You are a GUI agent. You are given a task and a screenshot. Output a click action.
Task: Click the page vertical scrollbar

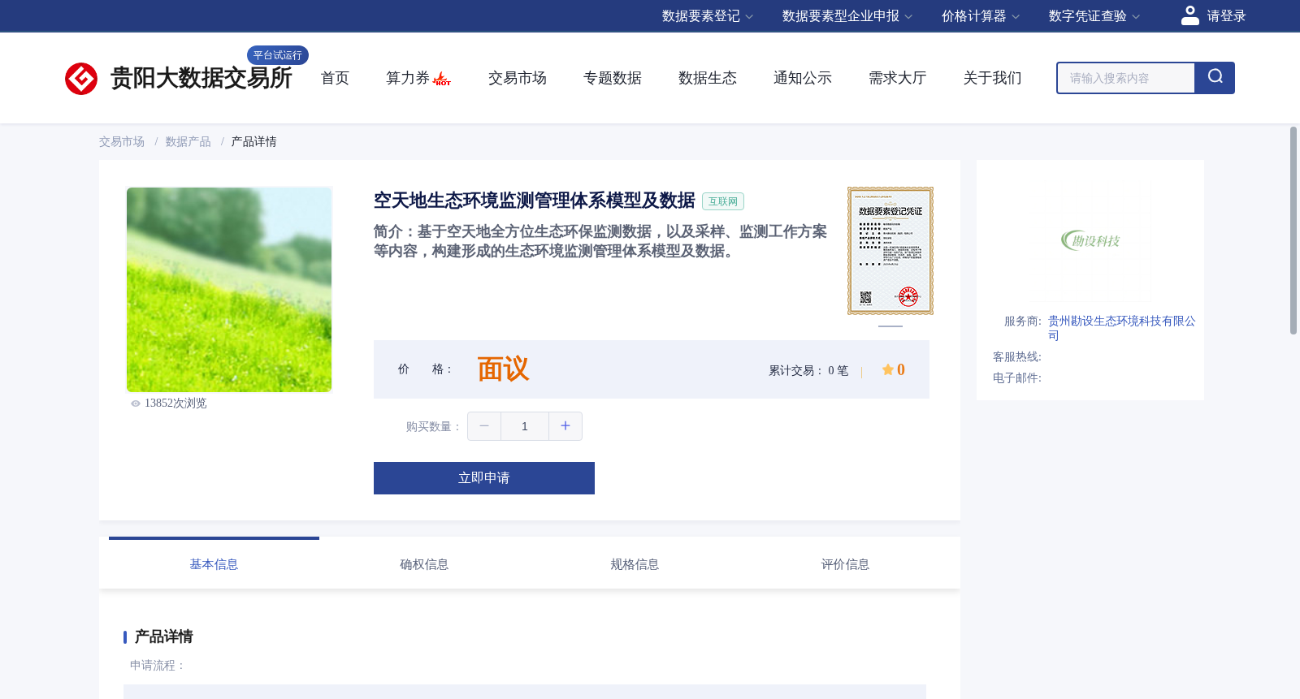point(1293,231)
